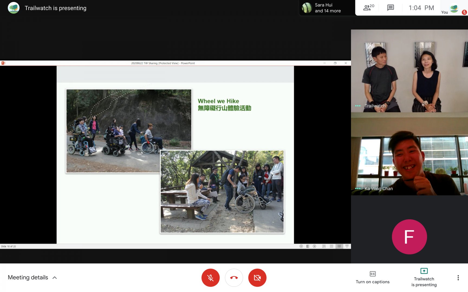Start Slide Show from status bar icon
The width and height of the screenshot is (468, 292).
click(x=347, y=246)
